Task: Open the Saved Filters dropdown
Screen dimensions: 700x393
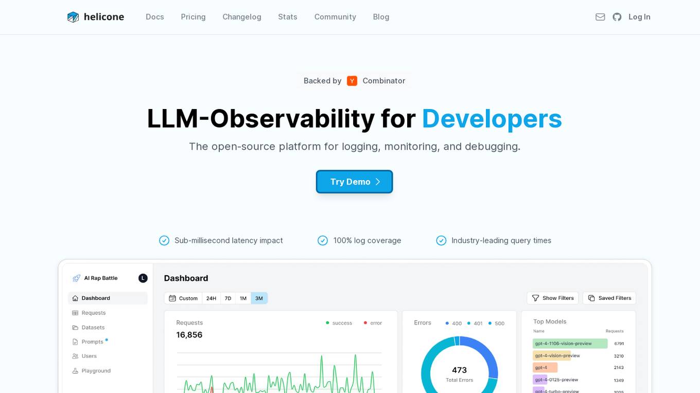Action: (x=609, y=298)
